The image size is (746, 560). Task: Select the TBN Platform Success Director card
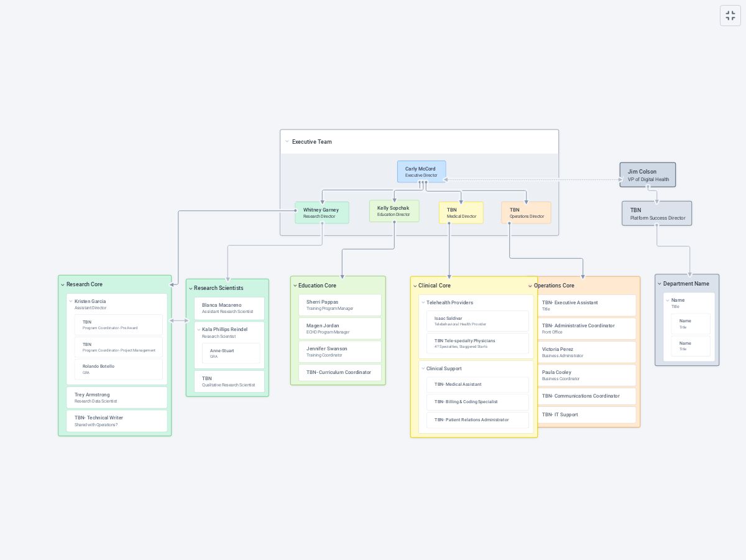pos(657,213)
